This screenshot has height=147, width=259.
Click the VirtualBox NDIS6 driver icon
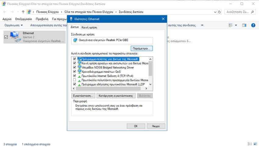point(80,67)
